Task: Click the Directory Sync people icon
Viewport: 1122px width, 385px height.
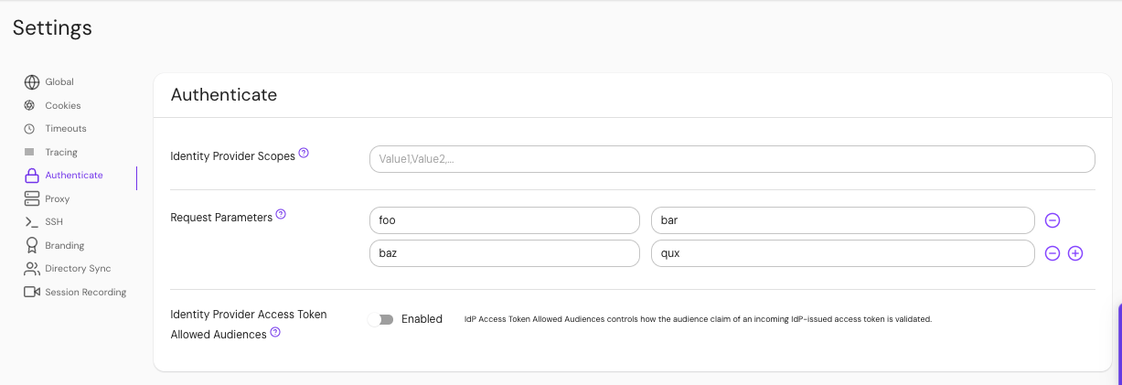Action: (x=32, y=269)
